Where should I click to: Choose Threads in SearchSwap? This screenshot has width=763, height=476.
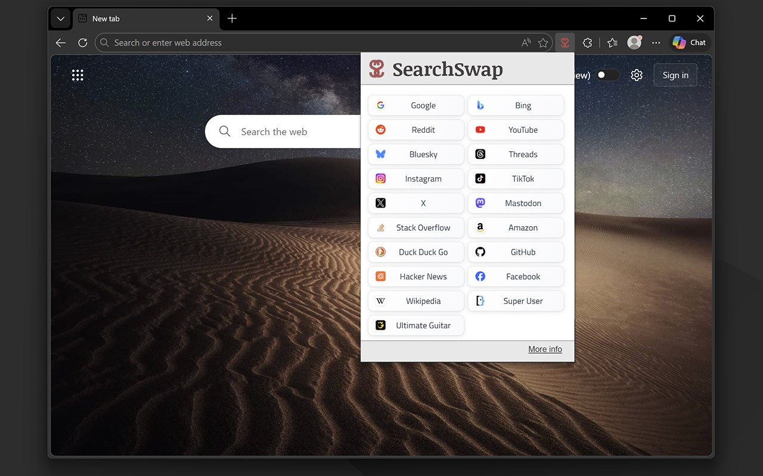point(516,154)
